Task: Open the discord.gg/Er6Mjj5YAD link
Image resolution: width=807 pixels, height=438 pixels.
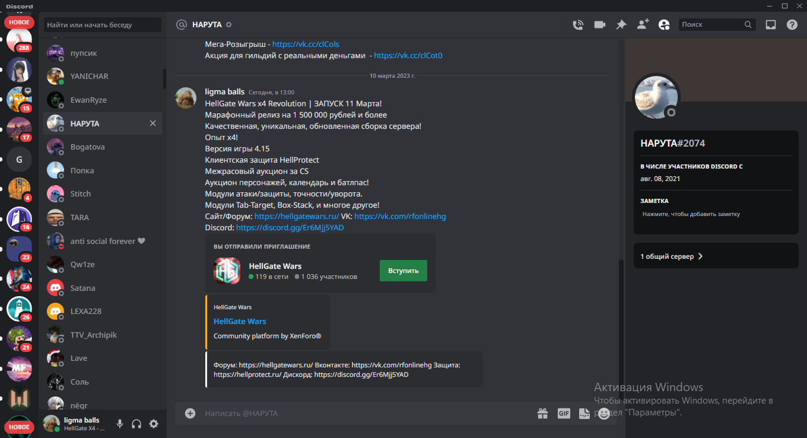Action: 290,228
